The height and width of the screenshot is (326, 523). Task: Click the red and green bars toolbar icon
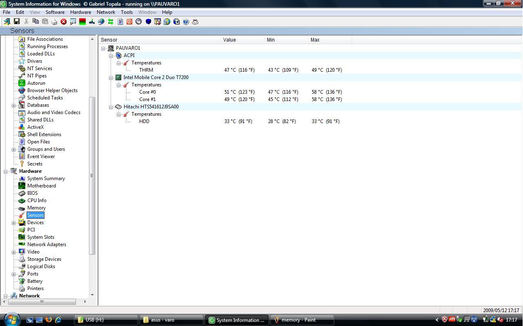click(x=82, y=22)
